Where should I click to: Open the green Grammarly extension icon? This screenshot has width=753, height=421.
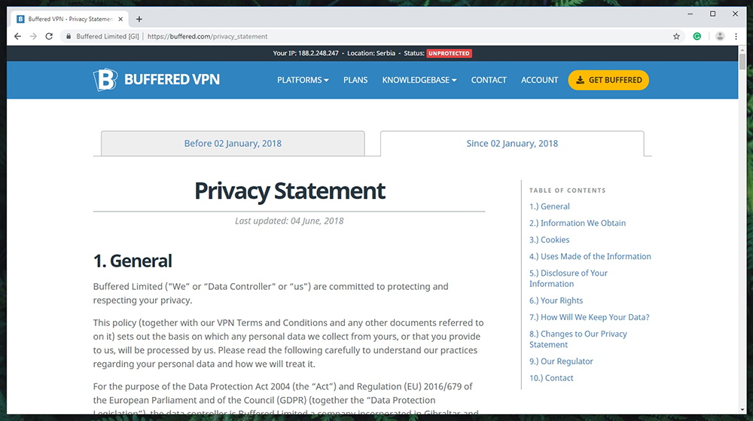pos(697,36)
